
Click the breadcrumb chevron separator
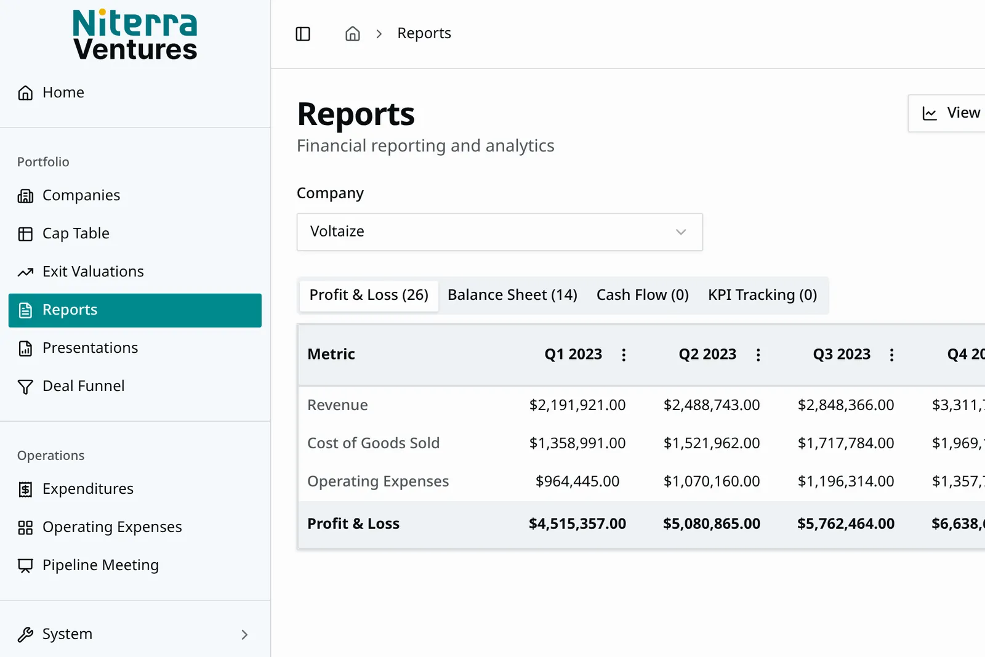click(379, 34)
